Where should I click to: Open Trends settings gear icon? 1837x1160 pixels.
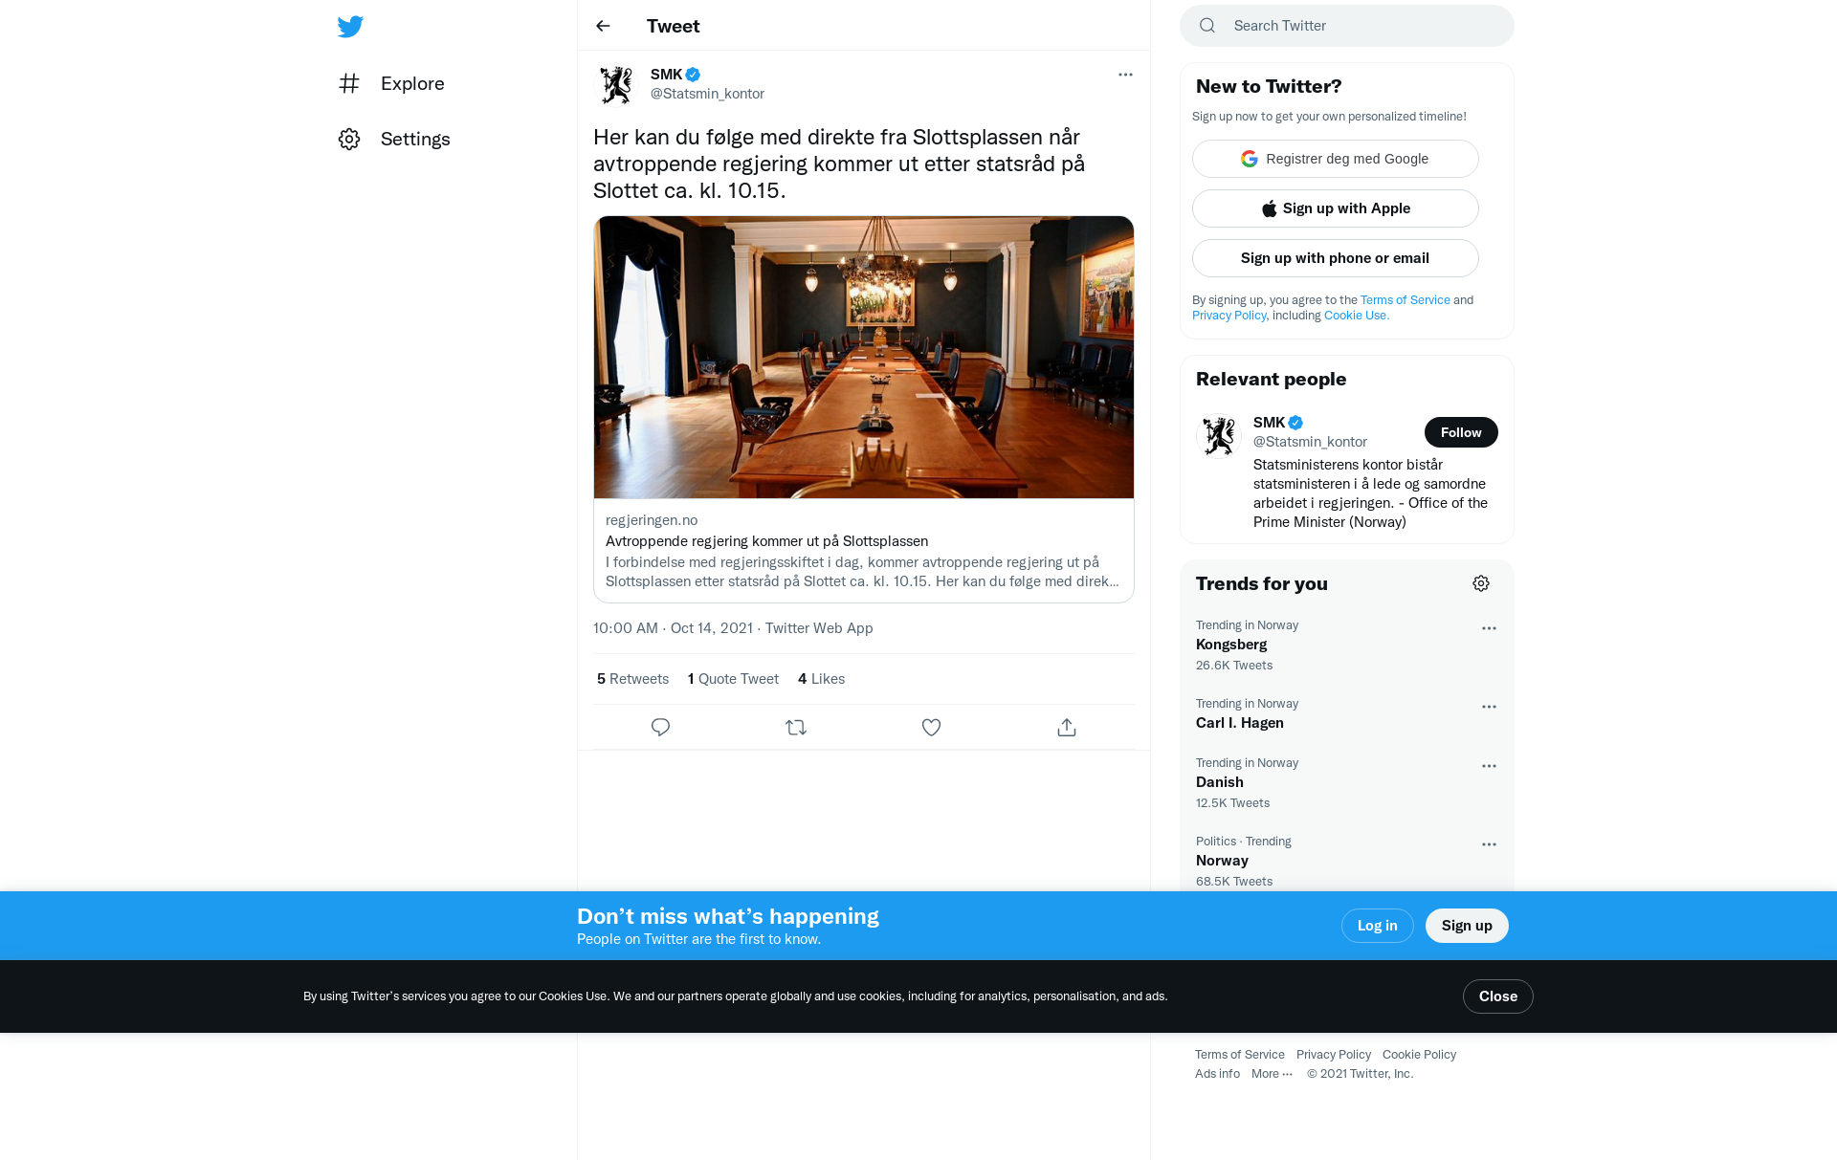1481,583
